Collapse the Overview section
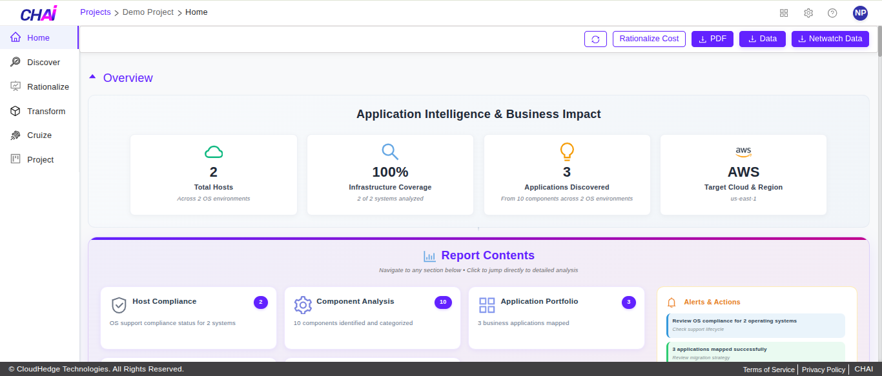 pos(92,77)
